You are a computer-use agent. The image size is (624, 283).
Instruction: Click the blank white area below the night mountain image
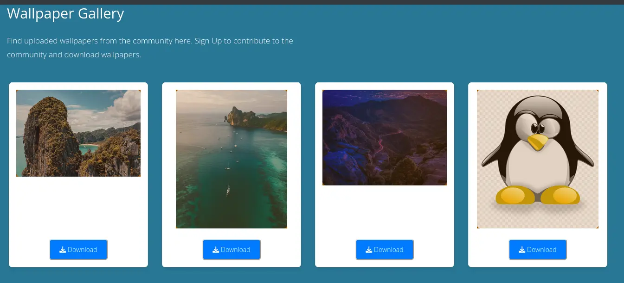click(x=385, y=210)
